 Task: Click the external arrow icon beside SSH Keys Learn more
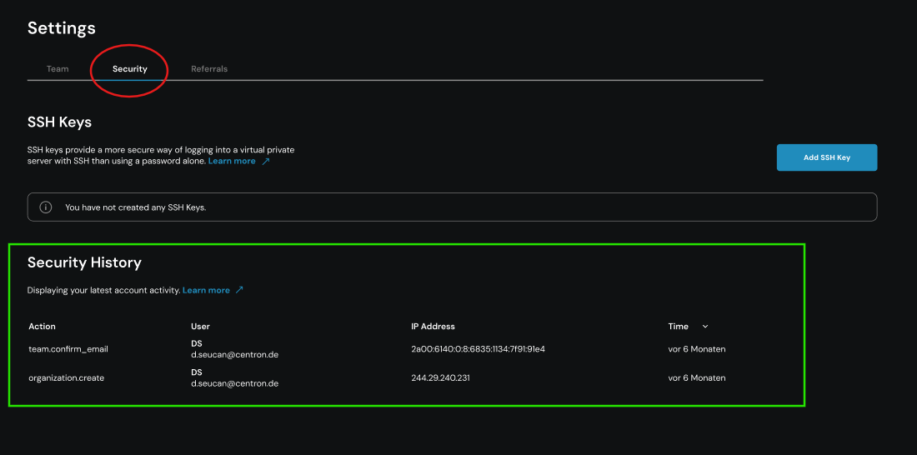click(x=266, y=161)
